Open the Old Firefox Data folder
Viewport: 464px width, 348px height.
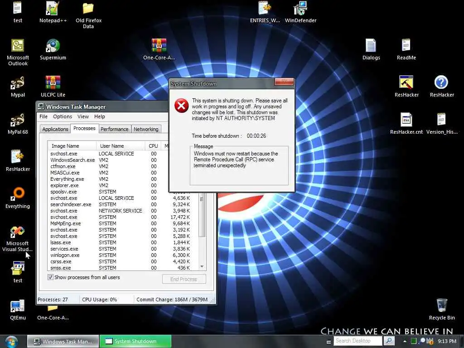click(88, 15)
